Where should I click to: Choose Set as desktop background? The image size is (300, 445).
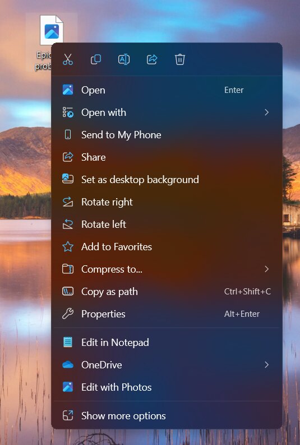167,179
